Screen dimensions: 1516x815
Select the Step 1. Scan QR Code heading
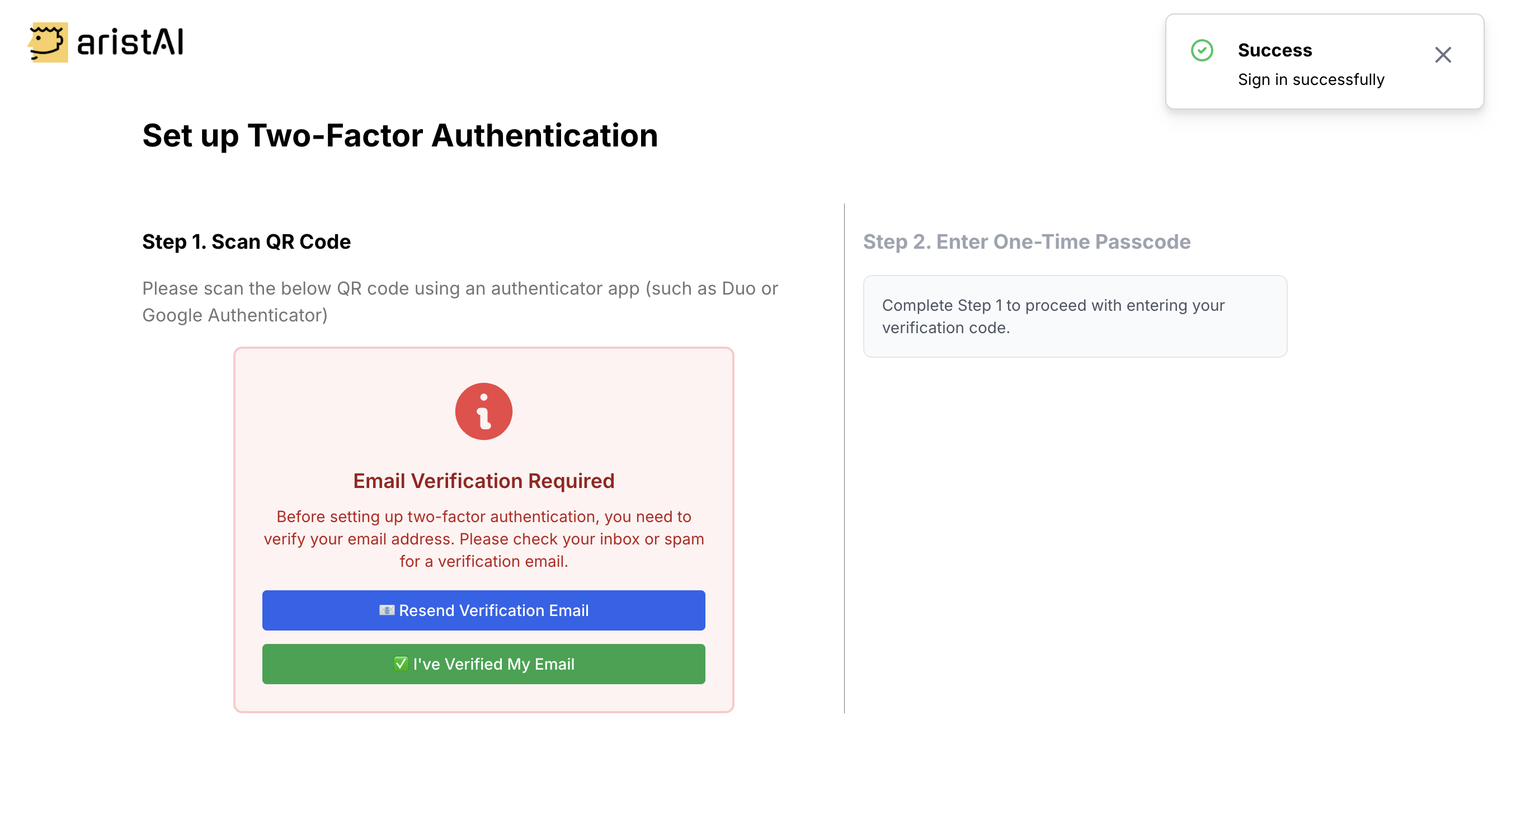tap(246, 241)
